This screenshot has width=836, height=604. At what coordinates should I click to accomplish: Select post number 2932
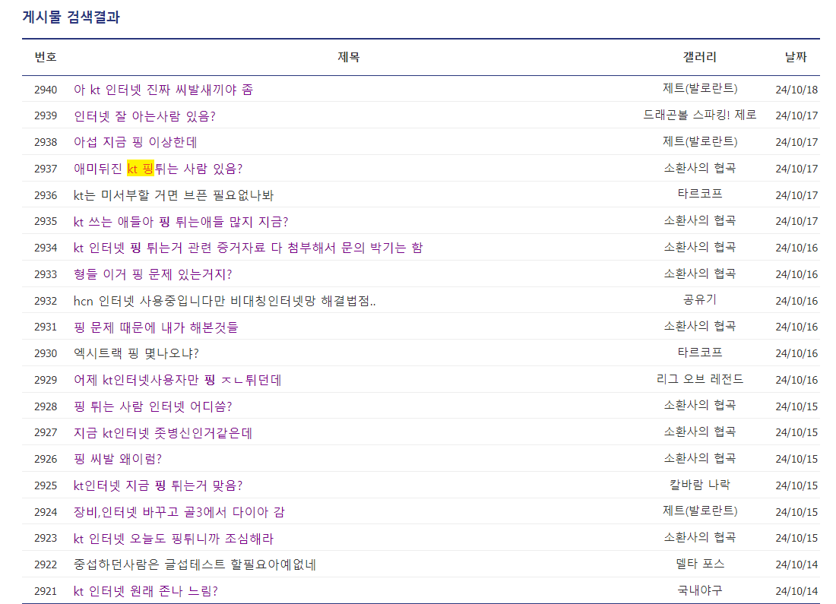46,301
